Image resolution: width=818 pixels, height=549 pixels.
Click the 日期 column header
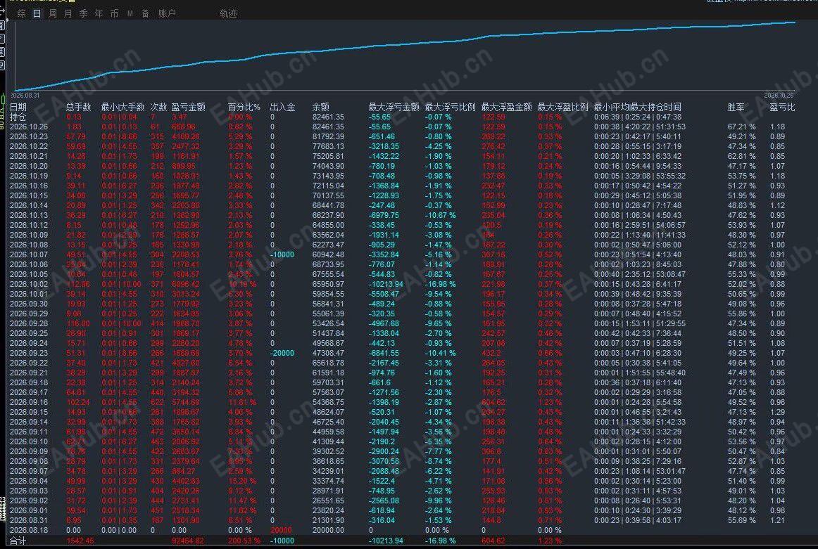(18, 107)
